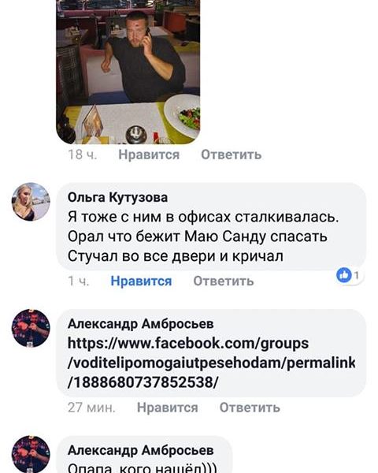Screen dimensions: 378x473
Task: Click the "1 ч." timestamp under Ольга's comment
Action: click(79, 281)
